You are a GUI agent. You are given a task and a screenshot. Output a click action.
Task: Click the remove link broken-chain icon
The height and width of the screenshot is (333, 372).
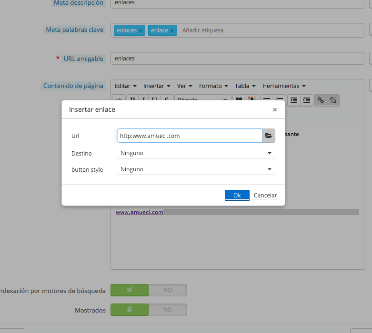click(333, 100)
